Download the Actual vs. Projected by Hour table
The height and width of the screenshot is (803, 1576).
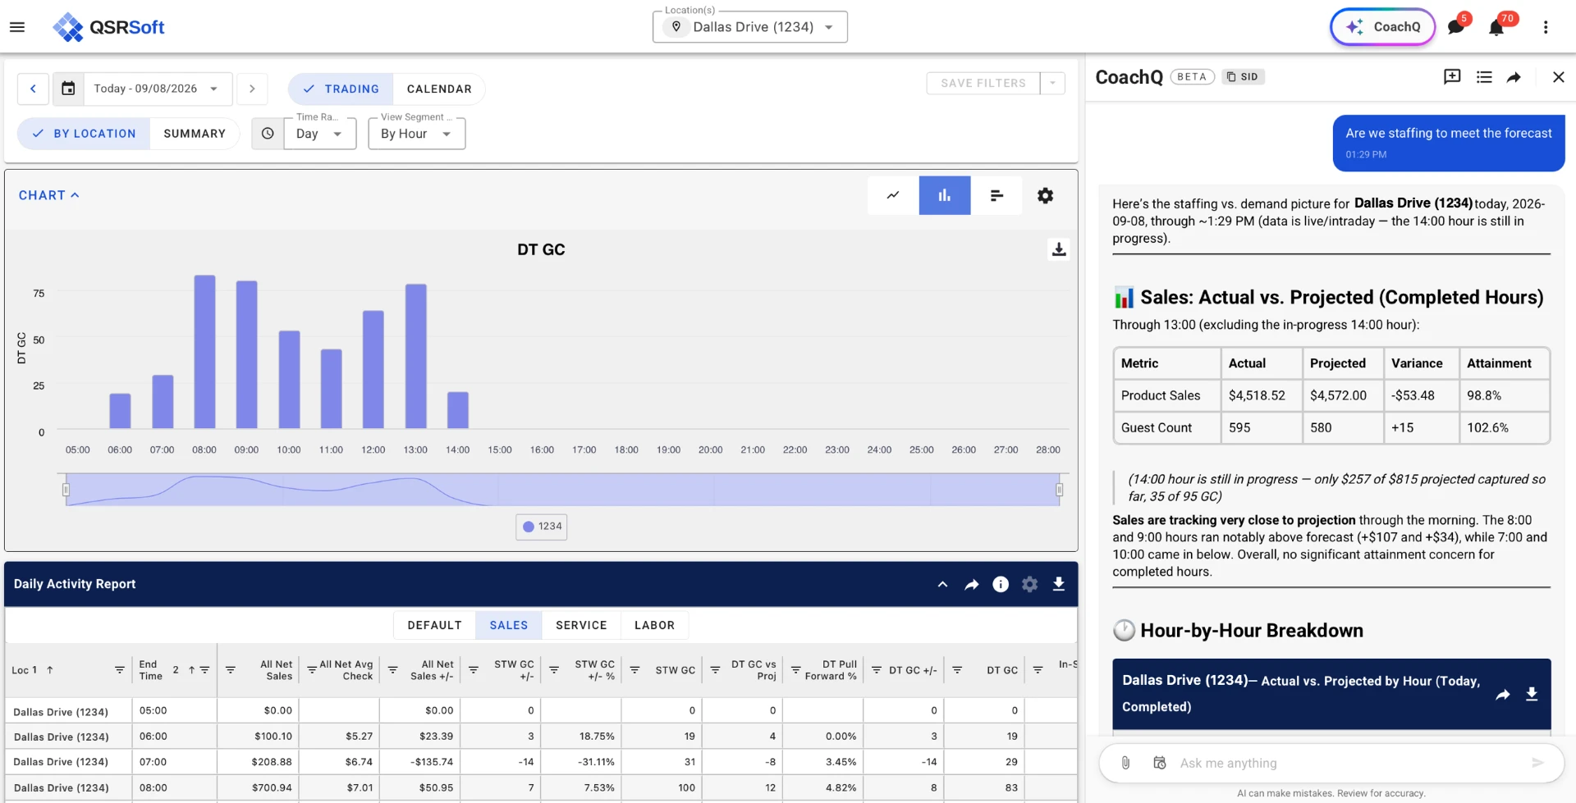click(x=1532, y=695)
